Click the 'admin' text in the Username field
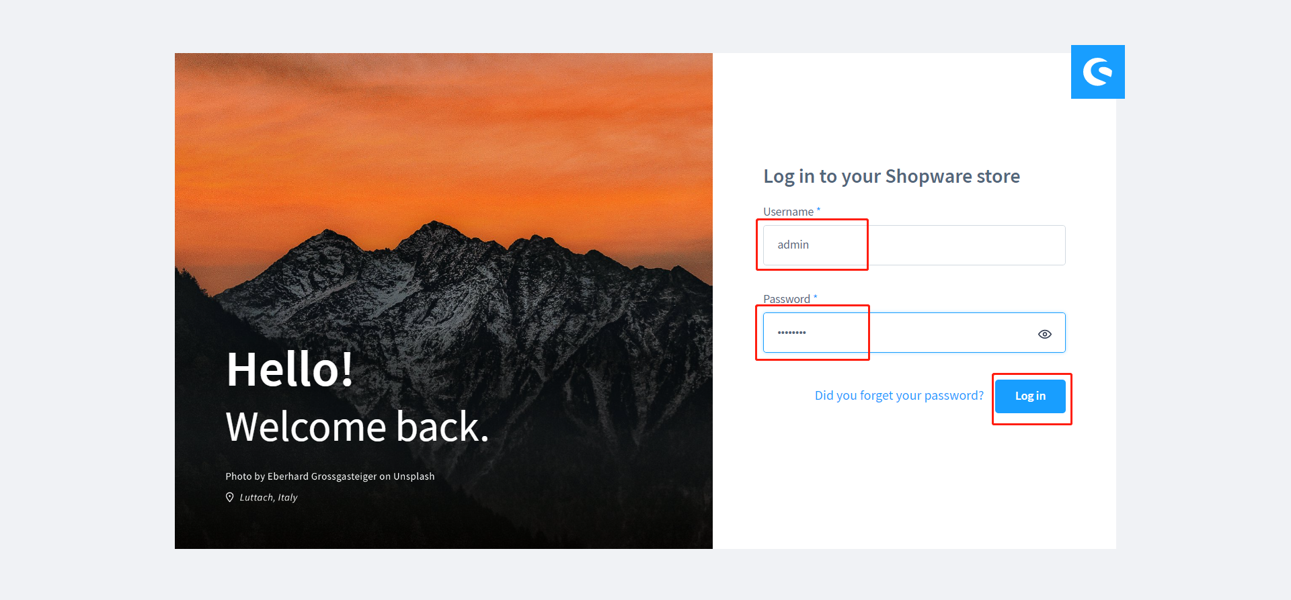1291x600 pixels. click(793, 245)
